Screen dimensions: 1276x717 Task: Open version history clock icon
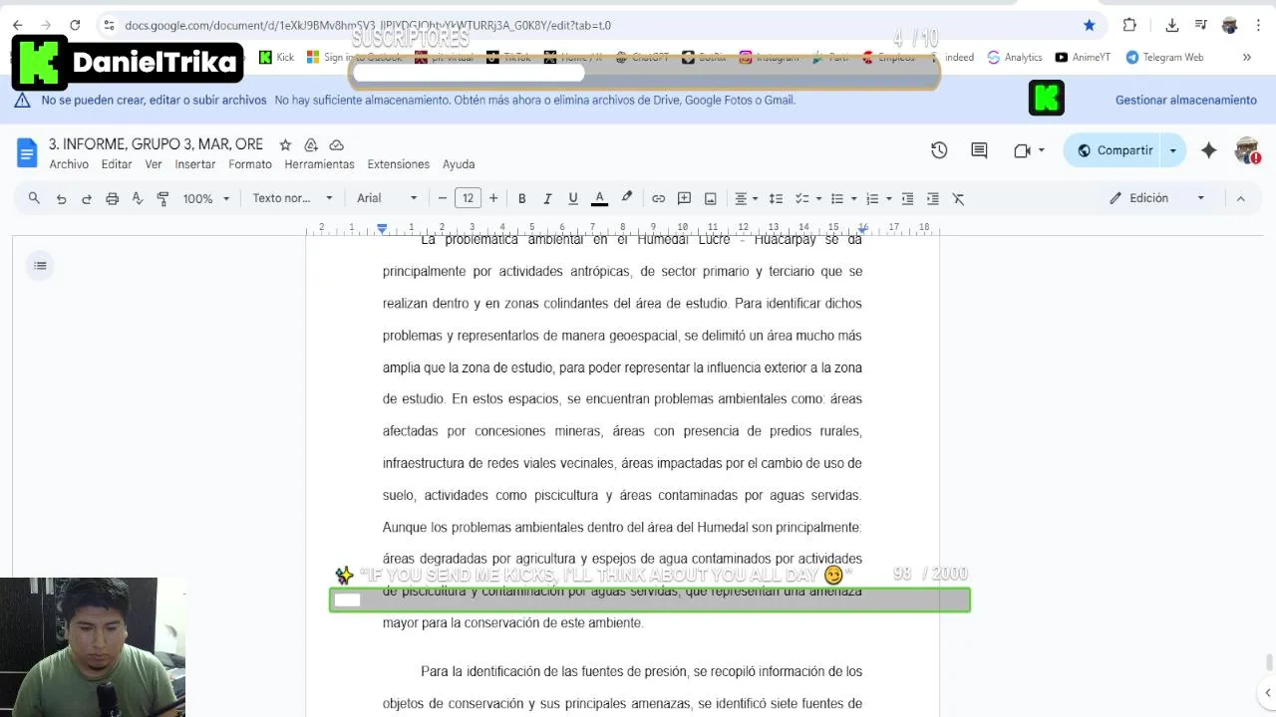939,150
